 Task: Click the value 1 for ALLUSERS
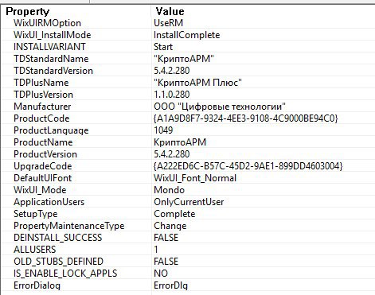pyautogui.click(x=156, y=250)
